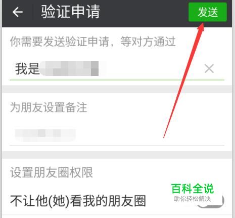The width and height of the screenshot is (235, 218).
Task: Tap the blurred remark name text
Action: click(x=45, y=135)
